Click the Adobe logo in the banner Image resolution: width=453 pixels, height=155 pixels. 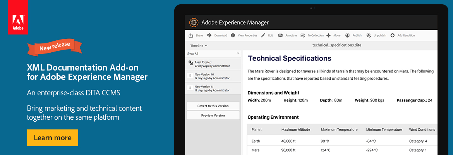(x=18, y=17)
